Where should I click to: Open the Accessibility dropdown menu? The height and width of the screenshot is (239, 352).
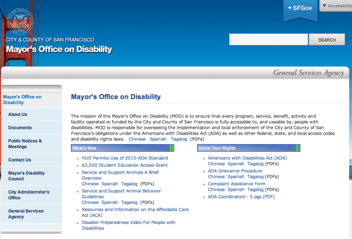coord(337,6)
